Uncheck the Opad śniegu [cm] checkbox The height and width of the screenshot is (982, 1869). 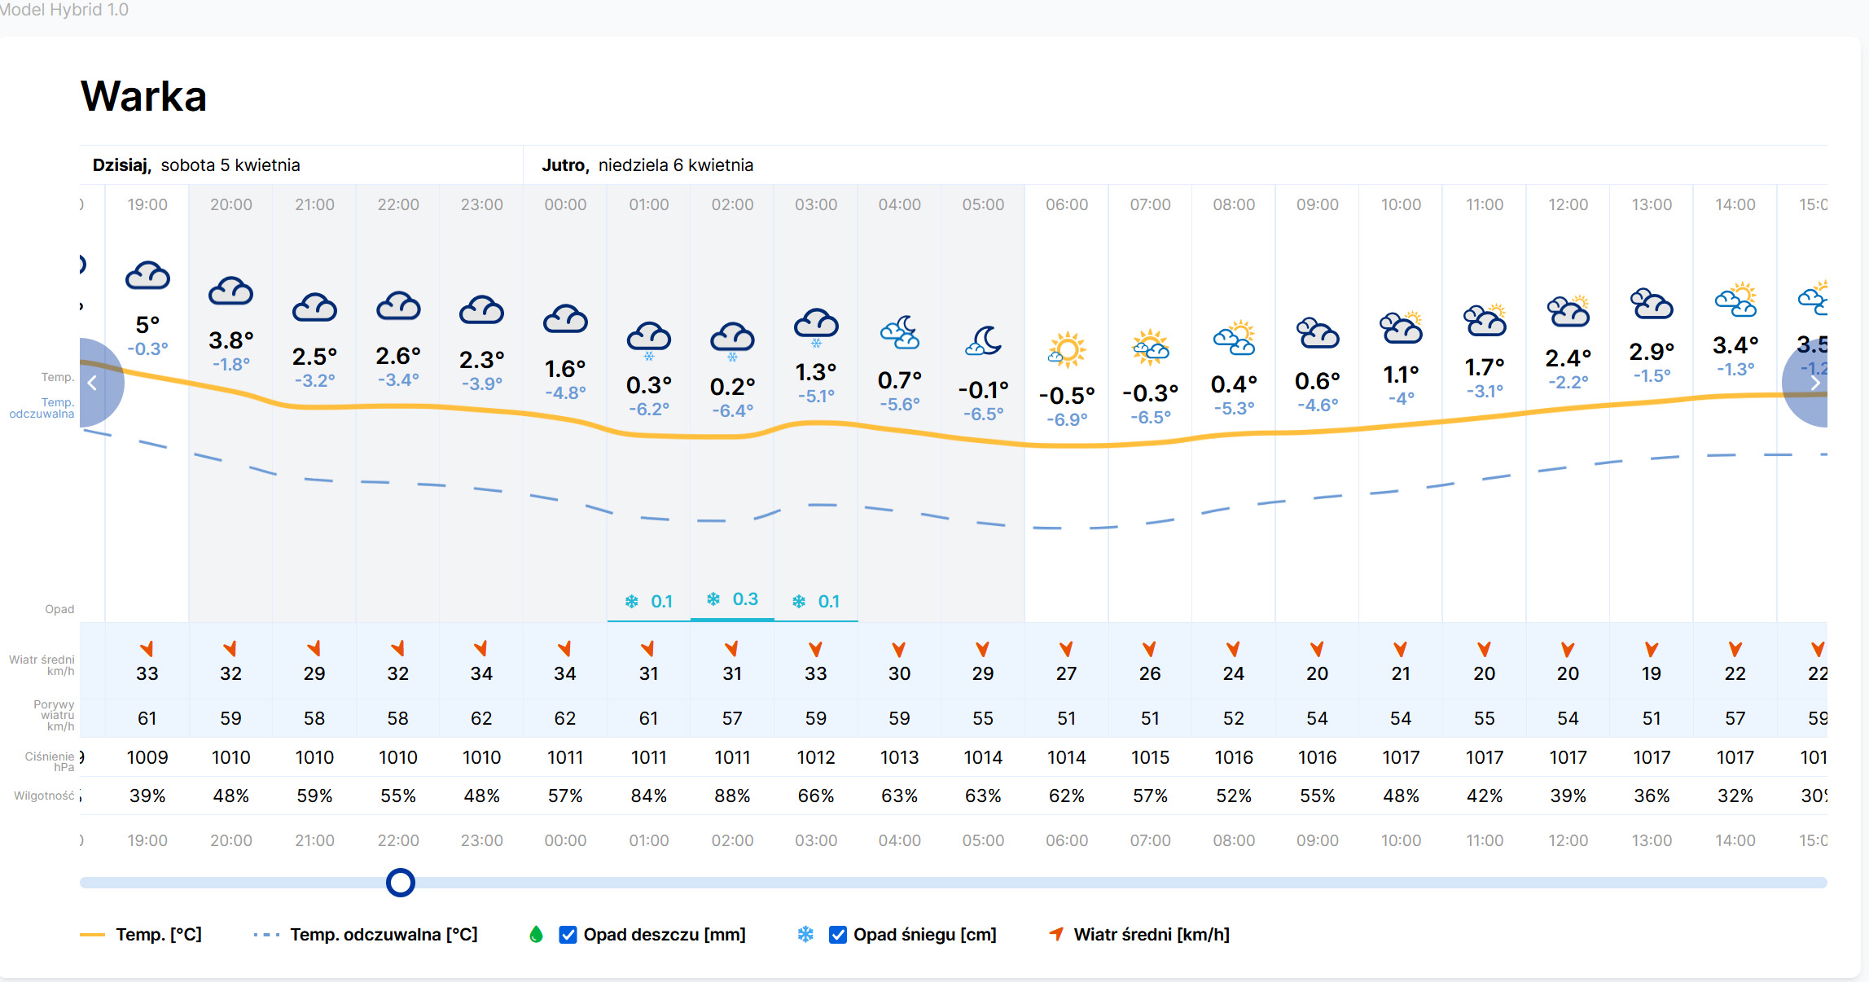837,935
